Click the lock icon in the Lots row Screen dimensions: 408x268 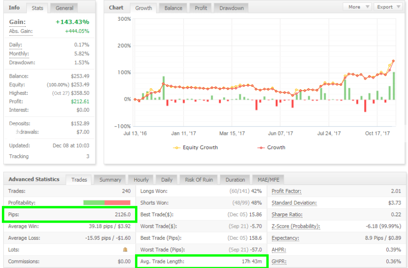click(125, 250)
